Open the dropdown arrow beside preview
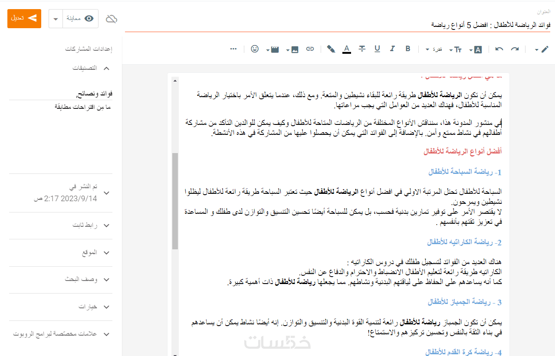Viewport: 555px width, 356px height. click(x=56, y=19)
